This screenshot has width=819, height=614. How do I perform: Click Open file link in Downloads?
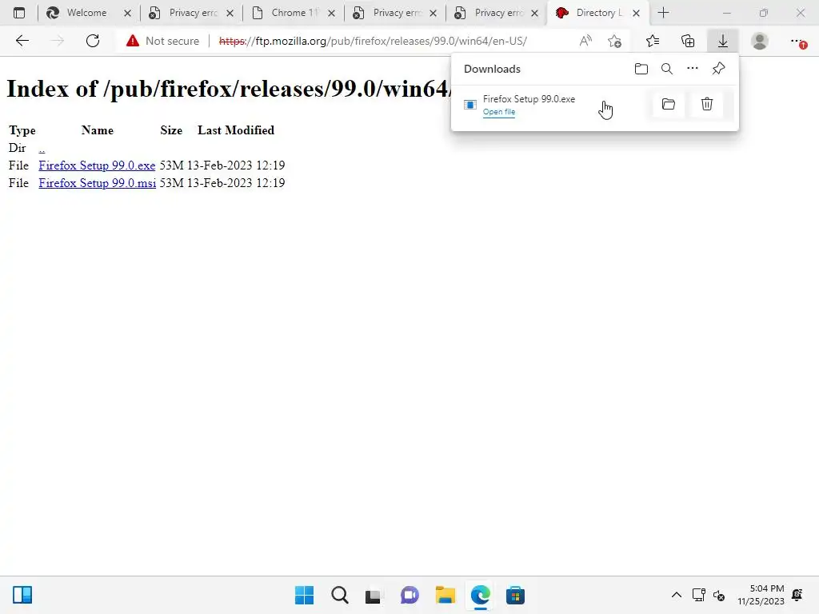tap(499, 112)
